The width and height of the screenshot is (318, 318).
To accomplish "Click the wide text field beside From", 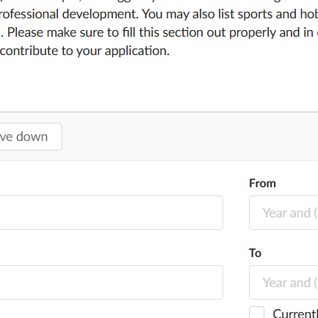I will coord(112,212).
